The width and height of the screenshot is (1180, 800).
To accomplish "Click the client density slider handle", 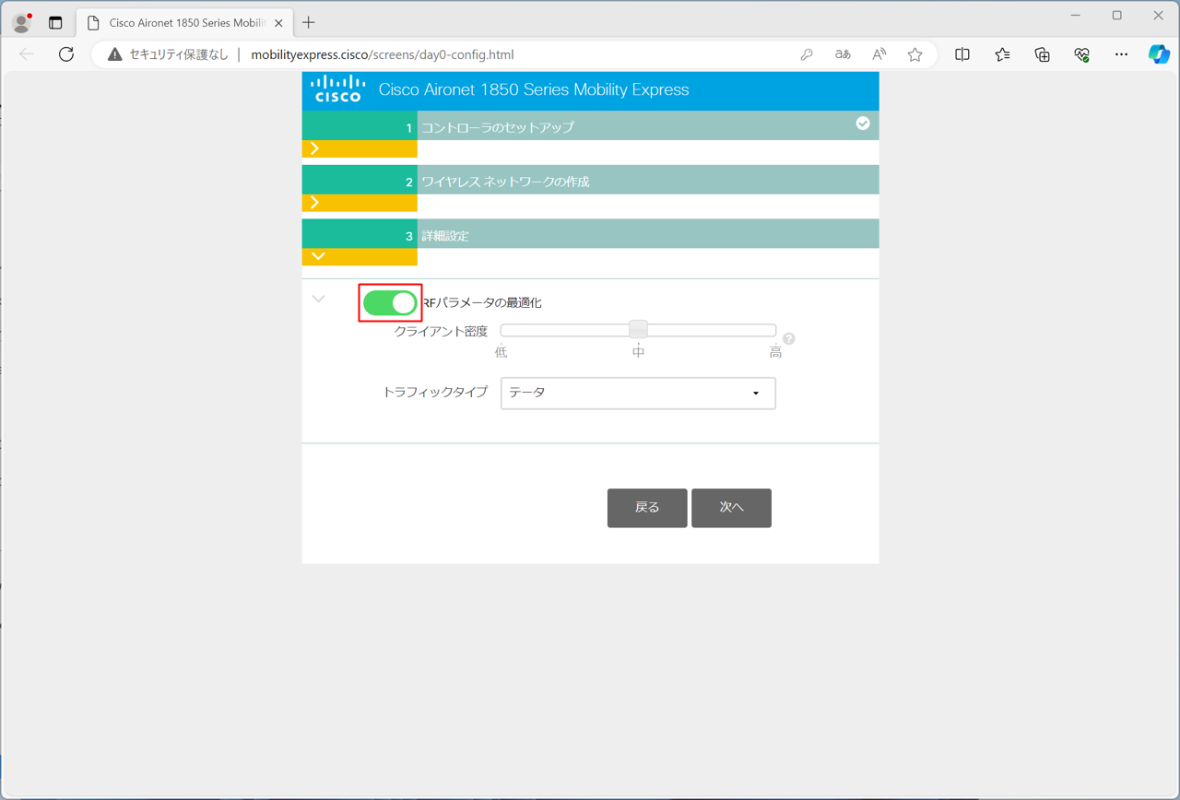I will click(x=638, y=329).
